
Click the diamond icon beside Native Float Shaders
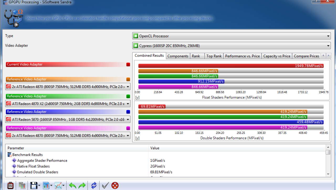click(14, 166)
